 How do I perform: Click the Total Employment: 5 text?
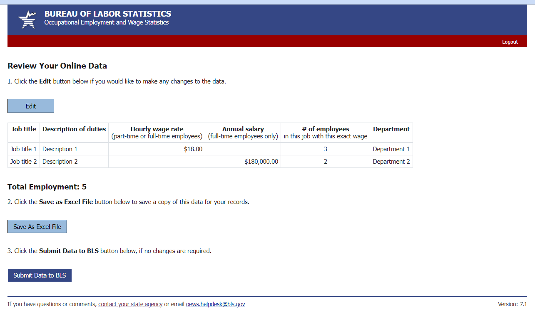pos(47,187)
